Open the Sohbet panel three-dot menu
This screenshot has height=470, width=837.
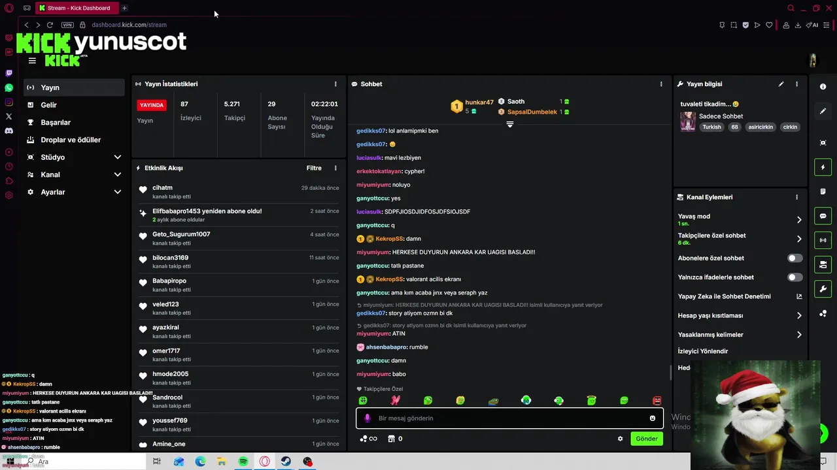[661, 84]
